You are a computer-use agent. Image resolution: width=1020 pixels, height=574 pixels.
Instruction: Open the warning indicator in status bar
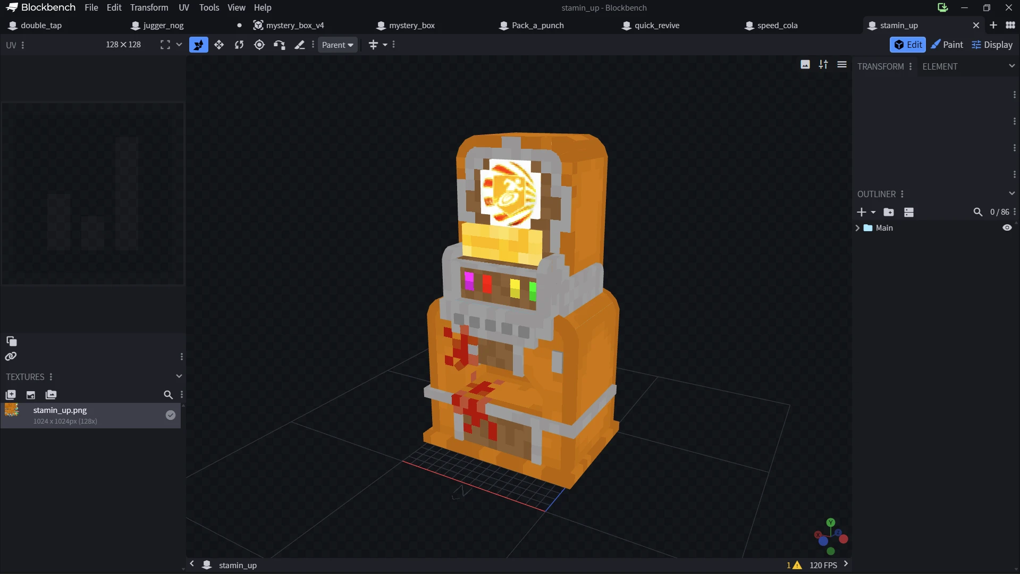794,565
